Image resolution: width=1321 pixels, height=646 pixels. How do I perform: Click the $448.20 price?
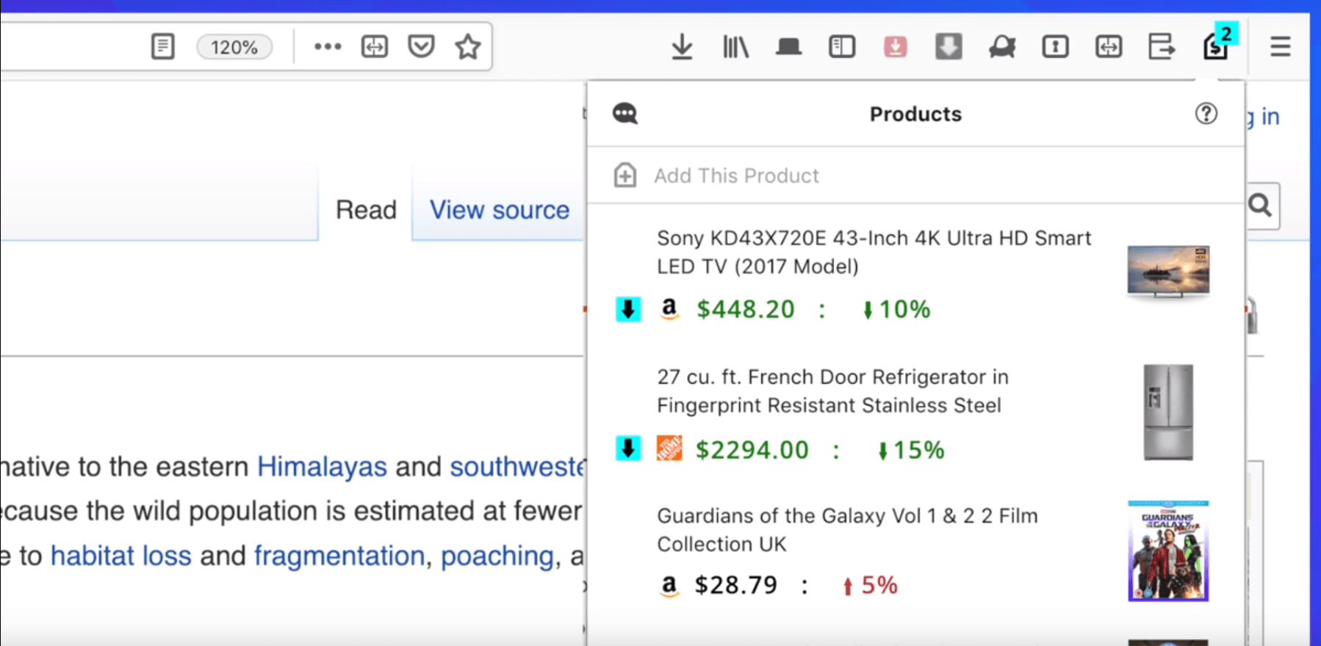(746, 309)
